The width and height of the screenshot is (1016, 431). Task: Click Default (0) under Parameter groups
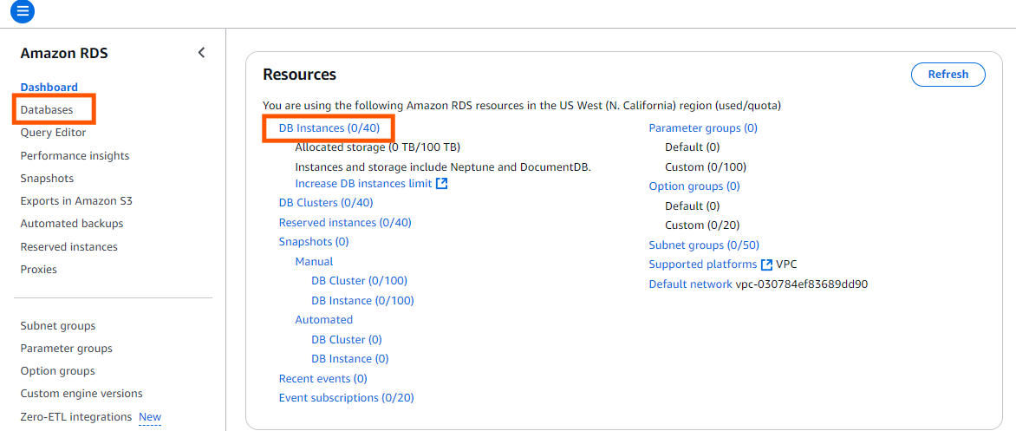(x=692, y=147)
